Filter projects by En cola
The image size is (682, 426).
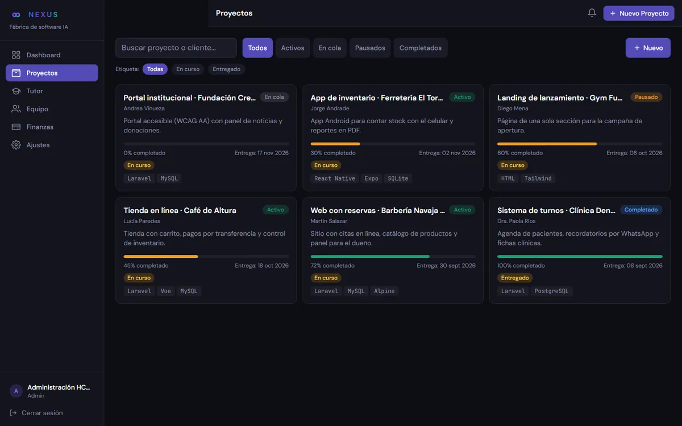tap(330, 48)
